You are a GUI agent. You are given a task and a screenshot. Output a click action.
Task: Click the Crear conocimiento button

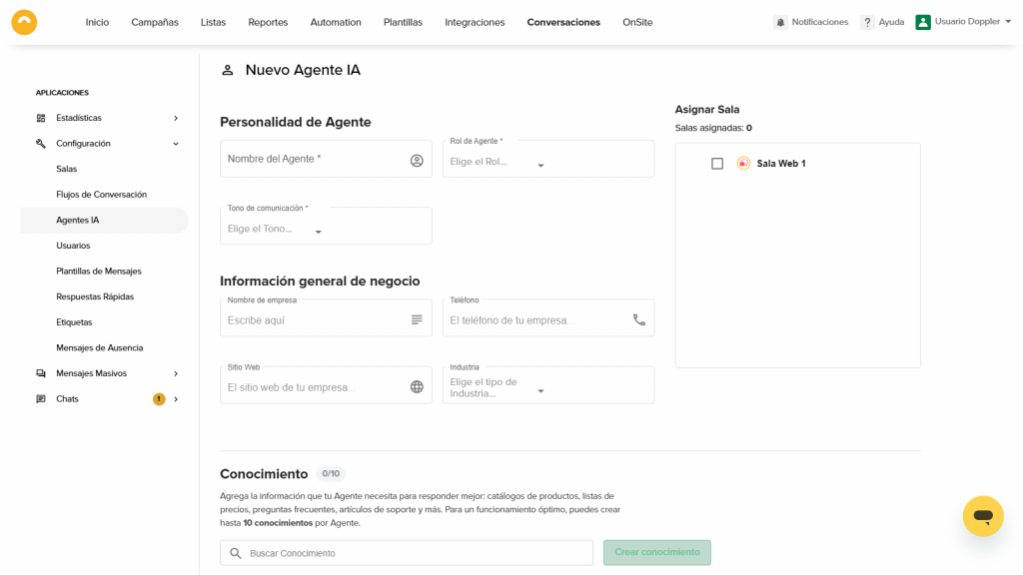click(x=657, y=552)
